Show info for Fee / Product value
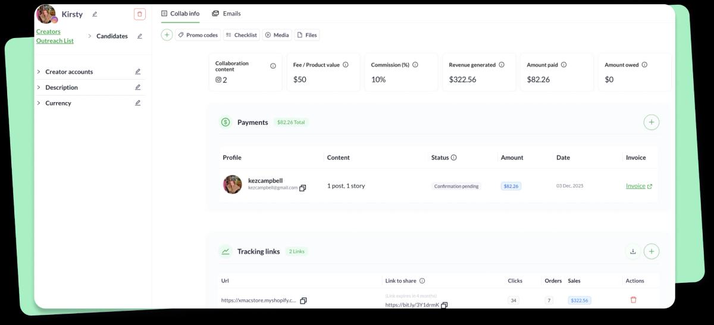Screen dimensions: 714x325 click(x=346, y=65)
